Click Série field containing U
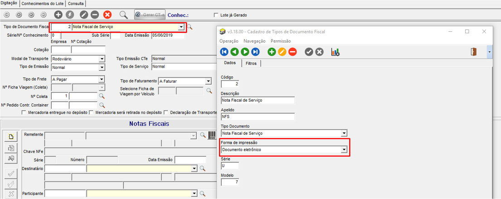The height and width of the screenshot is (199, 501). [230, 166]
